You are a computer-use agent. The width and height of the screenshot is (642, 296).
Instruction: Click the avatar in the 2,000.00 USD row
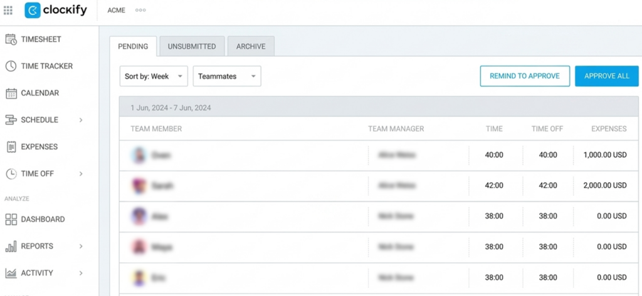(139, 186)
